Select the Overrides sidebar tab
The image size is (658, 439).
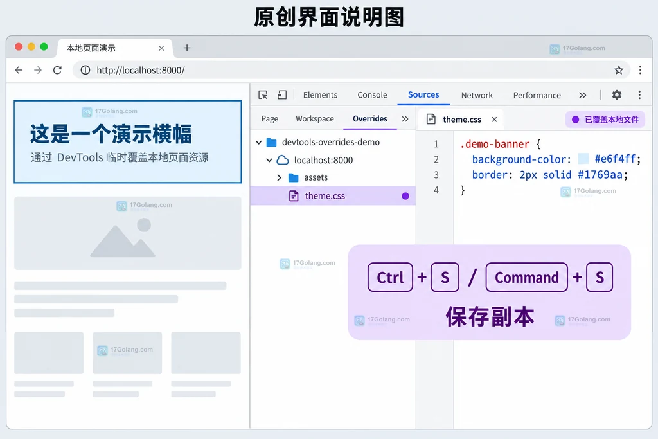tap(369, 119)
